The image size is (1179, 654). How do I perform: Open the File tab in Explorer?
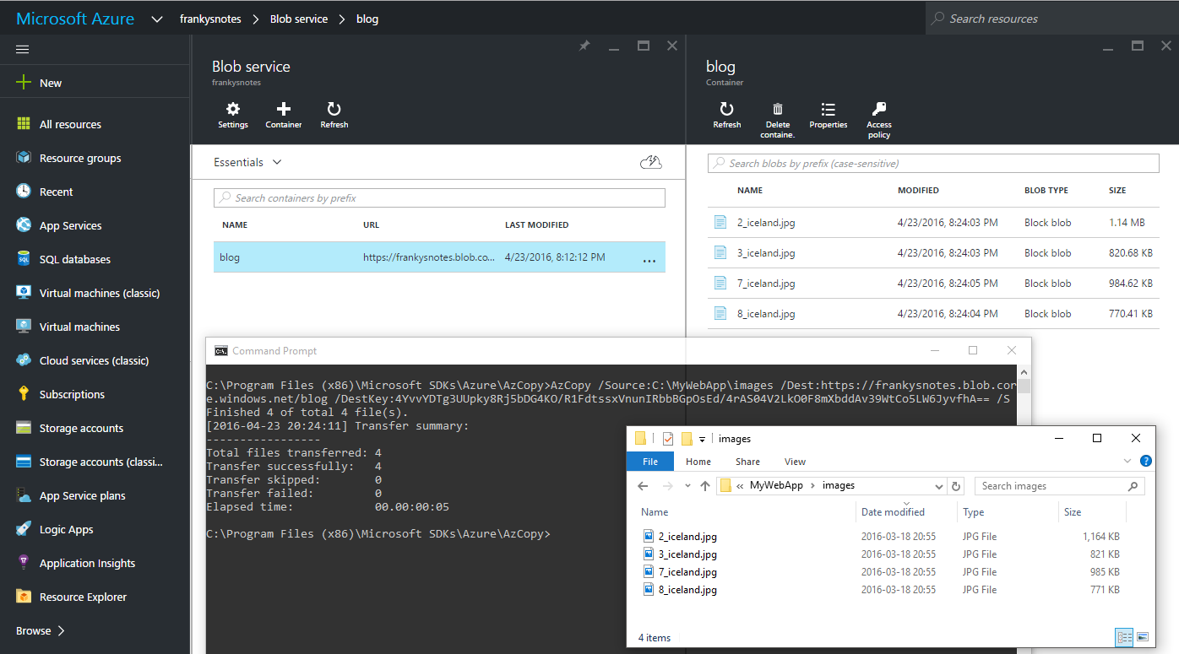tap(650, 462)
